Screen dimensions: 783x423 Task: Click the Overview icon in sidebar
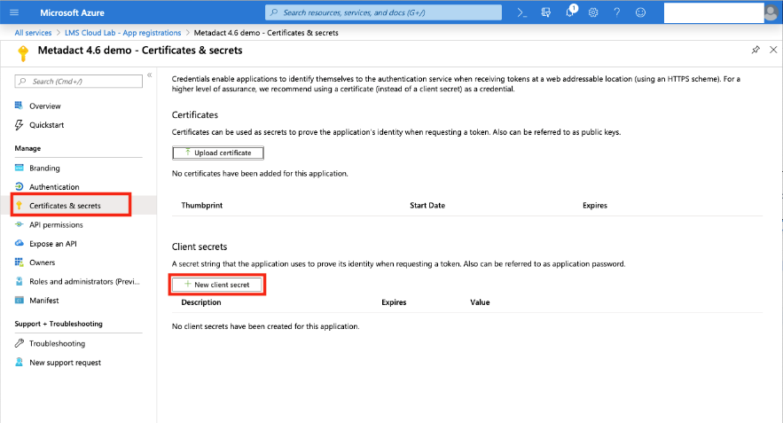coord(19,106)
